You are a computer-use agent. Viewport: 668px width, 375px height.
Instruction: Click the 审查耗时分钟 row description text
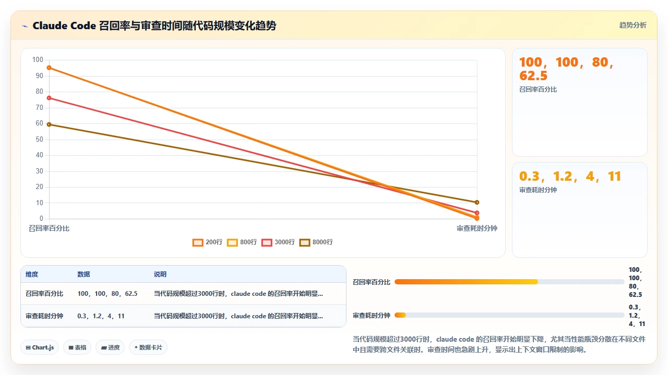pos(238,316)
